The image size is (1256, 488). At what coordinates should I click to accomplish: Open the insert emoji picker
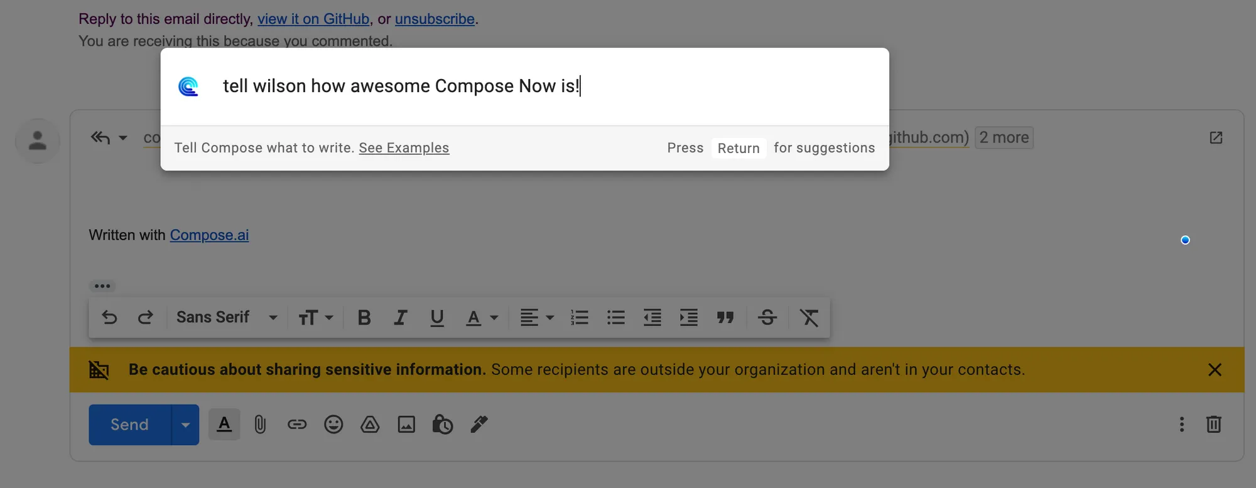pos(334,425)
